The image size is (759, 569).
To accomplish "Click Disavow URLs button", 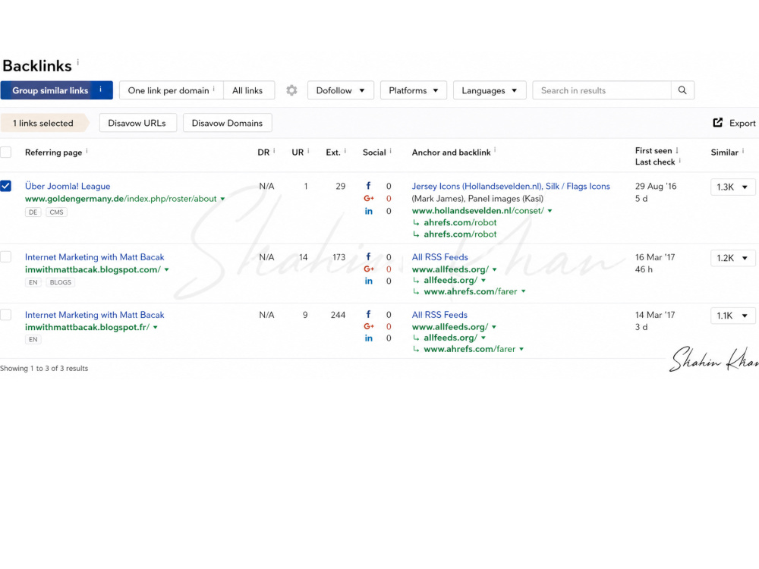I will pos(137,123).
